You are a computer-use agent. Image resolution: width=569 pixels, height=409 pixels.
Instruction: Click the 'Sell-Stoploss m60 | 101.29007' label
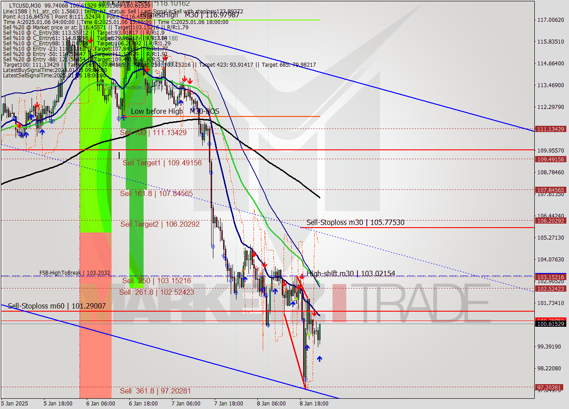tap(57, 306)
